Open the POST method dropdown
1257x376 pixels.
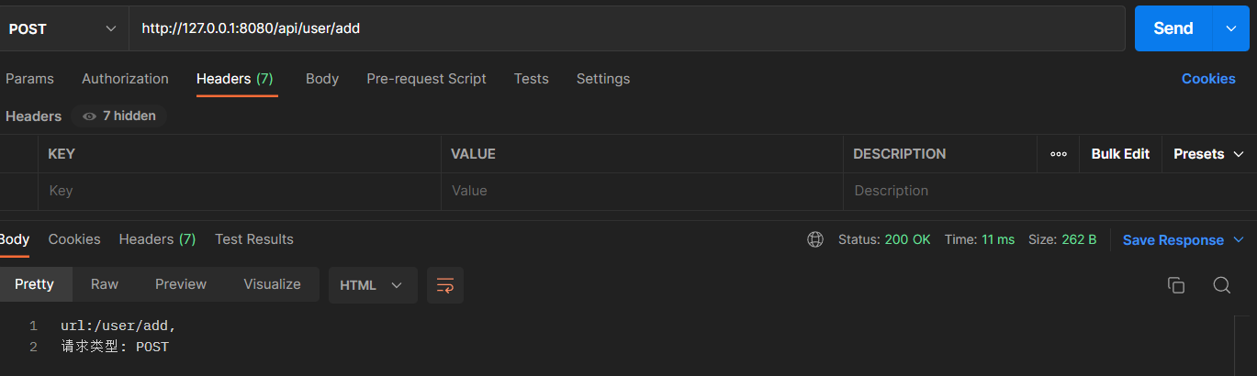click(x=62, y=28)
